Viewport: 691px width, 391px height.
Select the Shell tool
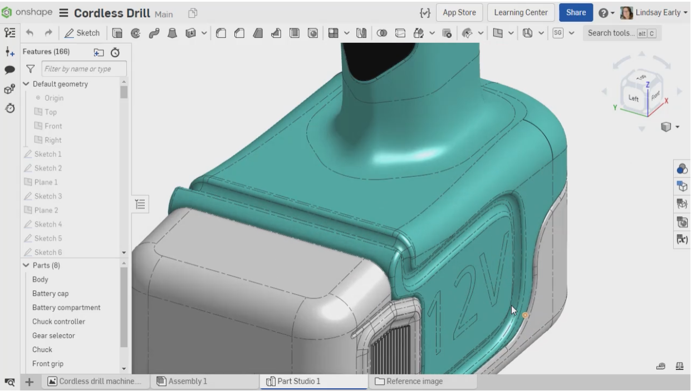click(x=295, y=33)
